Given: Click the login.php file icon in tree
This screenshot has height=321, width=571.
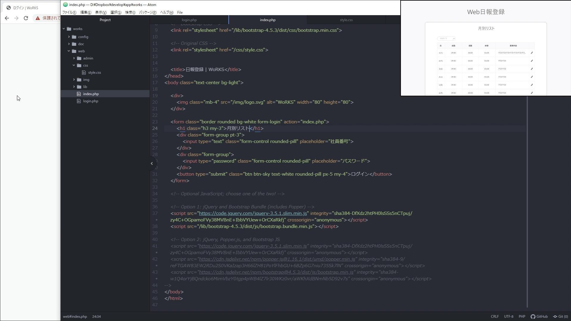Looking at the screenshot, I should point(79,101).
